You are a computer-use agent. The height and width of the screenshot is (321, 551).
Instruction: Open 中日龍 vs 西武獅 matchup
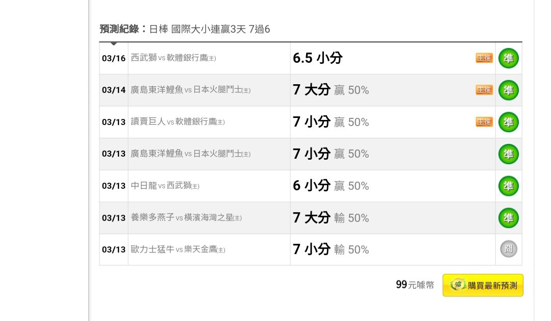click(x=165, y=186)
